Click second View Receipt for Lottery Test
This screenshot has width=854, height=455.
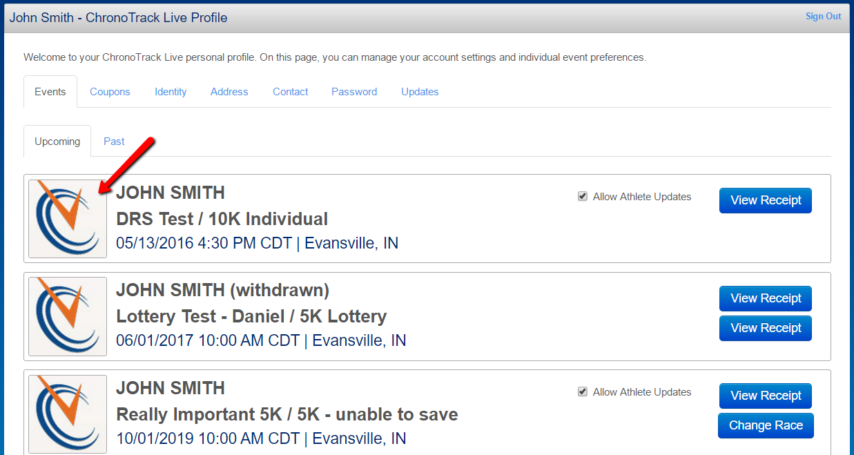point(766,328)
